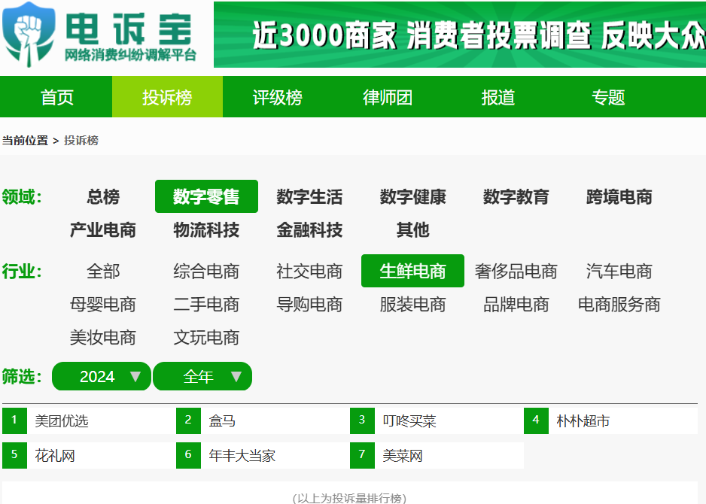The width and height of the screenshot is (706, 504).
Task: Open rank 7 美菜网
Action: pyautogui.click(x=437, y=455)
